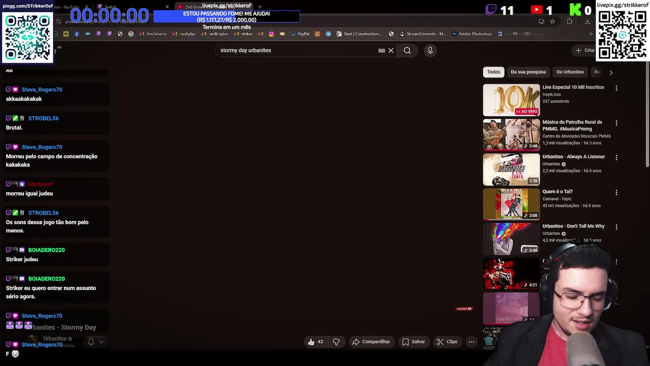Open options menu for Quem é o Tal?
The height and width of the screenshot is (366, 650).
coord(616,193)
